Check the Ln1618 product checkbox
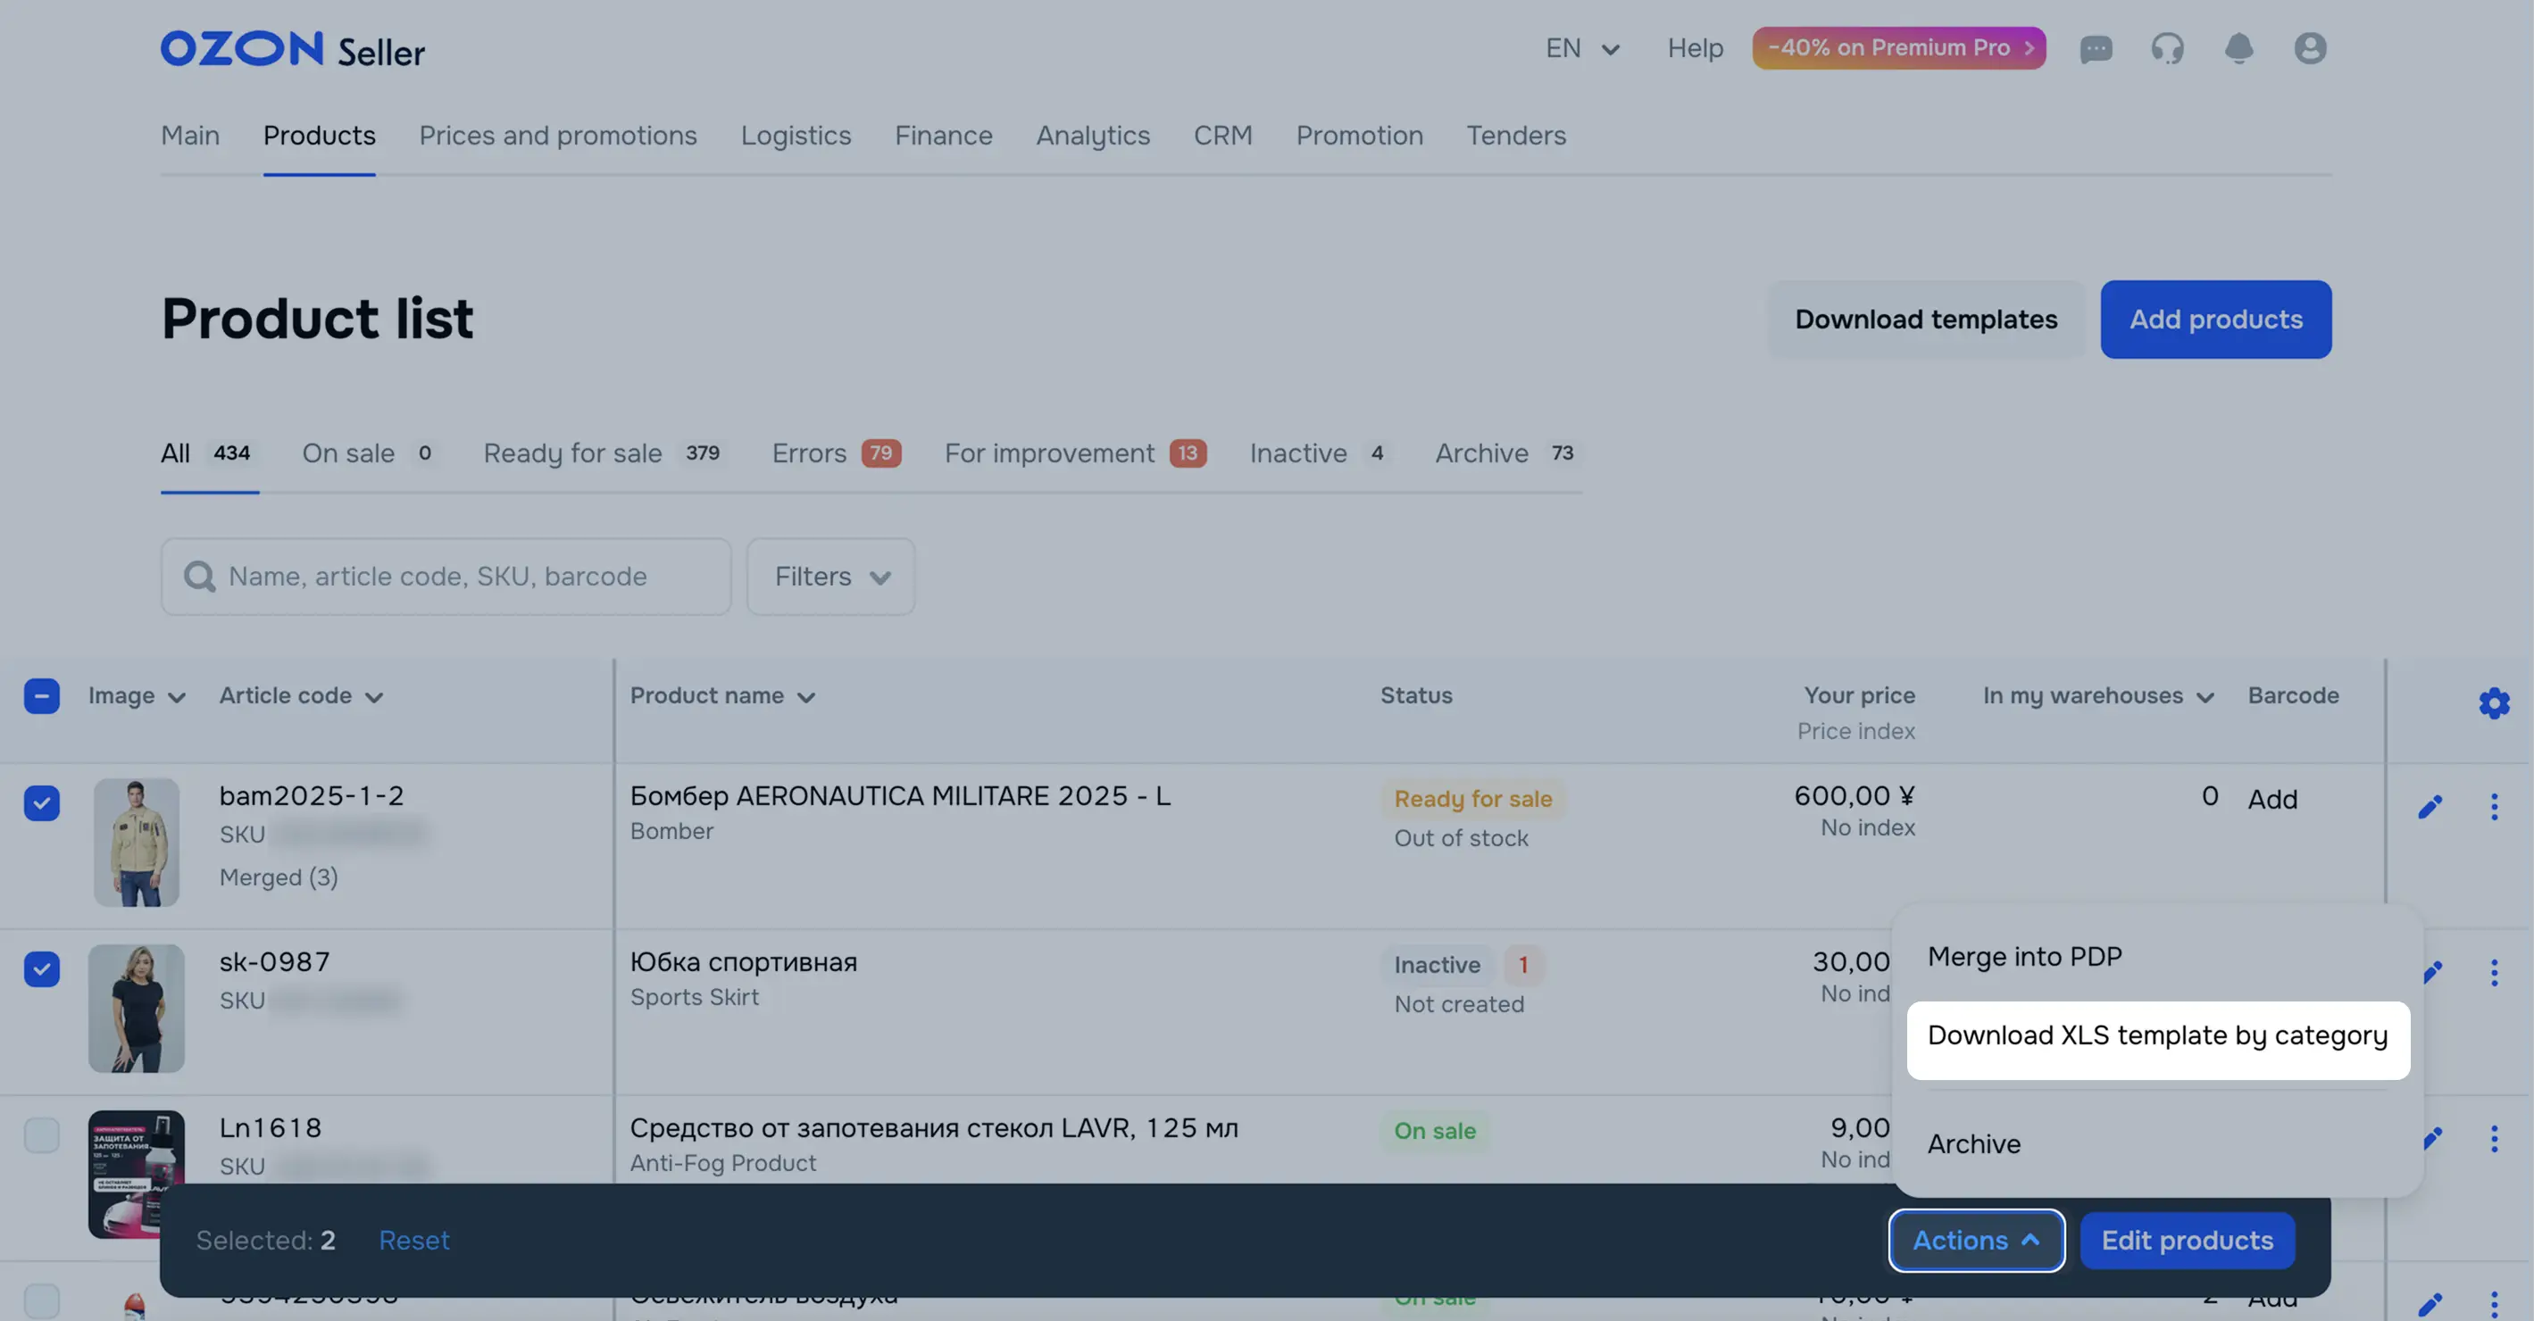This screenshot has width=2534, height=1321. [x=41, y=1135]
